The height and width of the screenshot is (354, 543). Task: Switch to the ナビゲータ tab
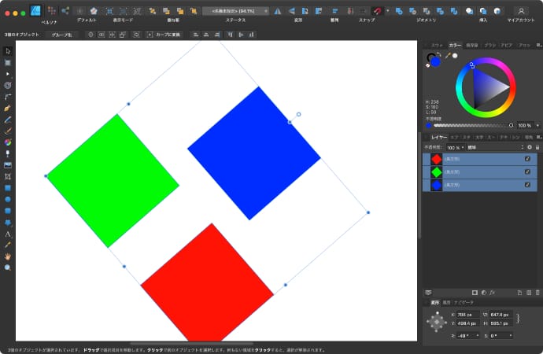[x=464, y=302]
